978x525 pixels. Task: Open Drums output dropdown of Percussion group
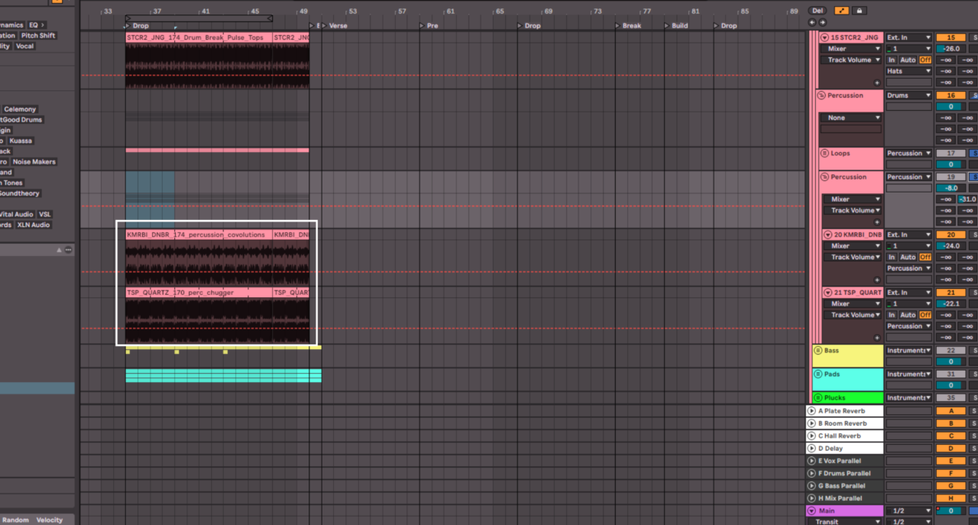909,96
